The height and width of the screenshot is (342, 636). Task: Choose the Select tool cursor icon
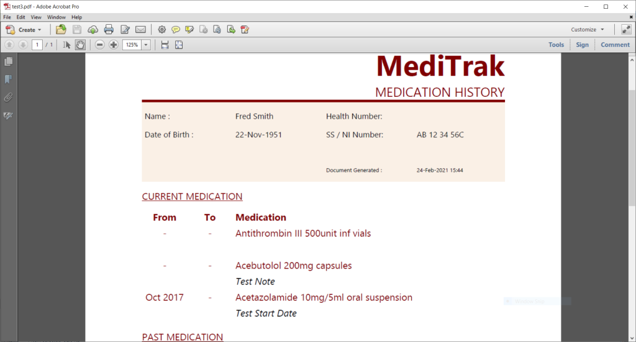pos(66,45)
